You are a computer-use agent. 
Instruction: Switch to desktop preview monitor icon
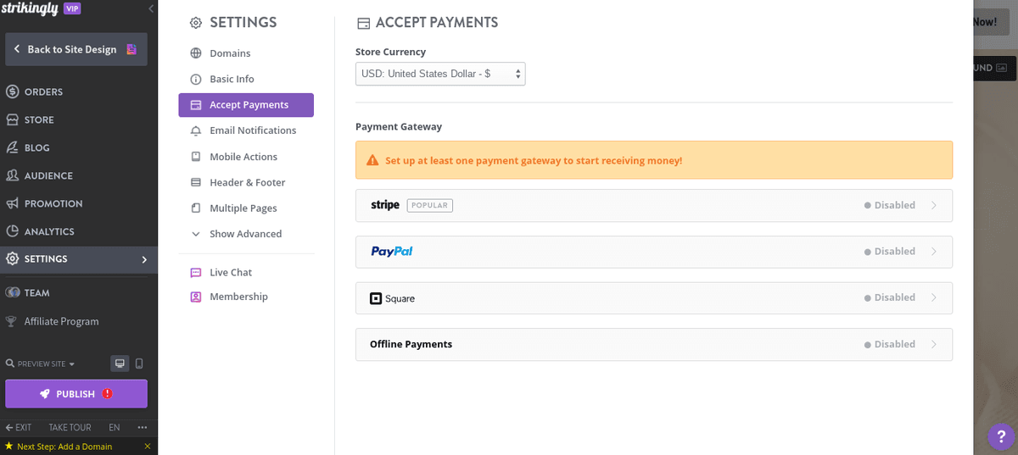point(120,363)
